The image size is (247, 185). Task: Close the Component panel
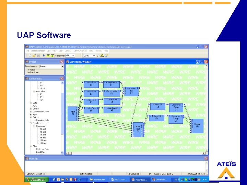62,78
